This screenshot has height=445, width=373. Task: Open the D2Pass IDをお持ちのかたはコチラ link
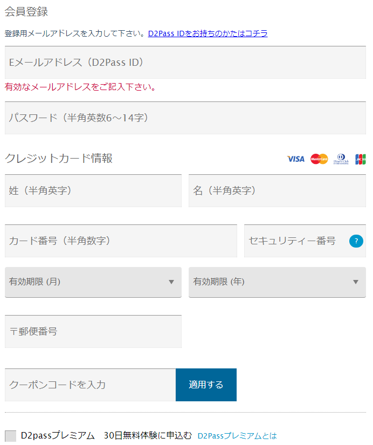208,33
